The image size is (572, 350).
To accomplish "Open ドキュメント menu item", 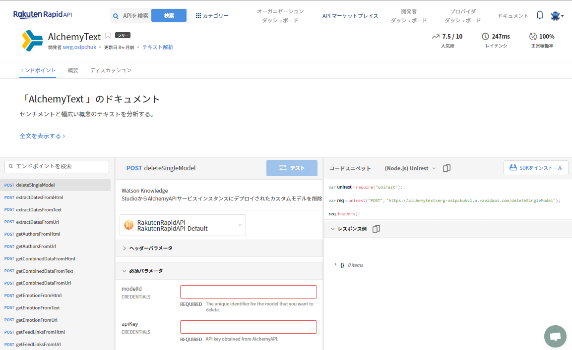I will (513, 16).
